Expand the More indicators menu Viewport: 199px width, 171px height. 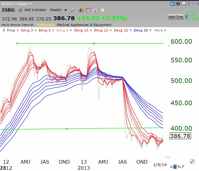pos(160,30)
